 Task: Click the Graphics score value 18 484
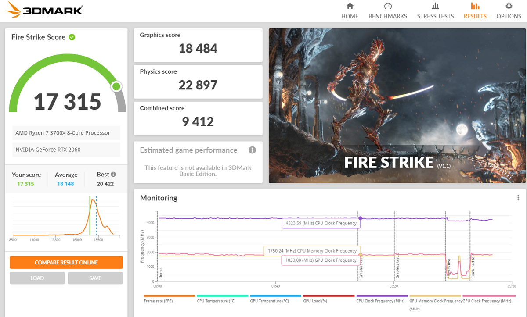(x=198, y=49)
